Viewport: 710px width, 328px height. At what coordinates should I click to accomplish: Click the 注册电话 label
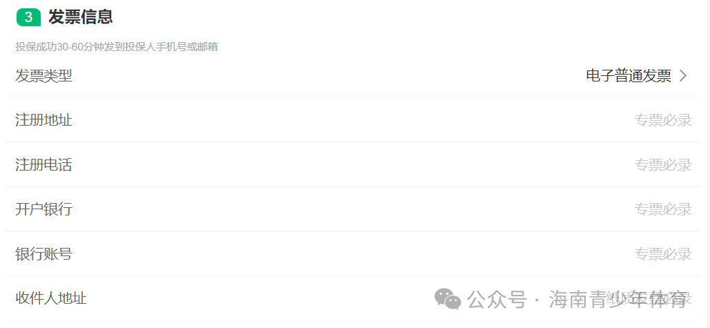click(x=44, y=165)
